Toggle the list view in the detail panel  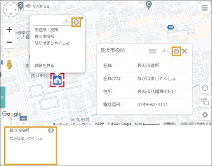pyautogui.click(x=153, y=52)
